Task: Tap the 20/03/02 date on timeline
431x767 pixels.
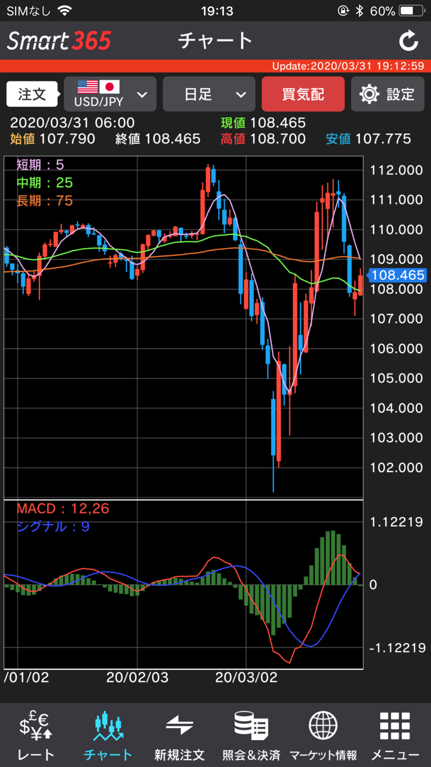Action: pyautogui.click(x=246, y=678)
